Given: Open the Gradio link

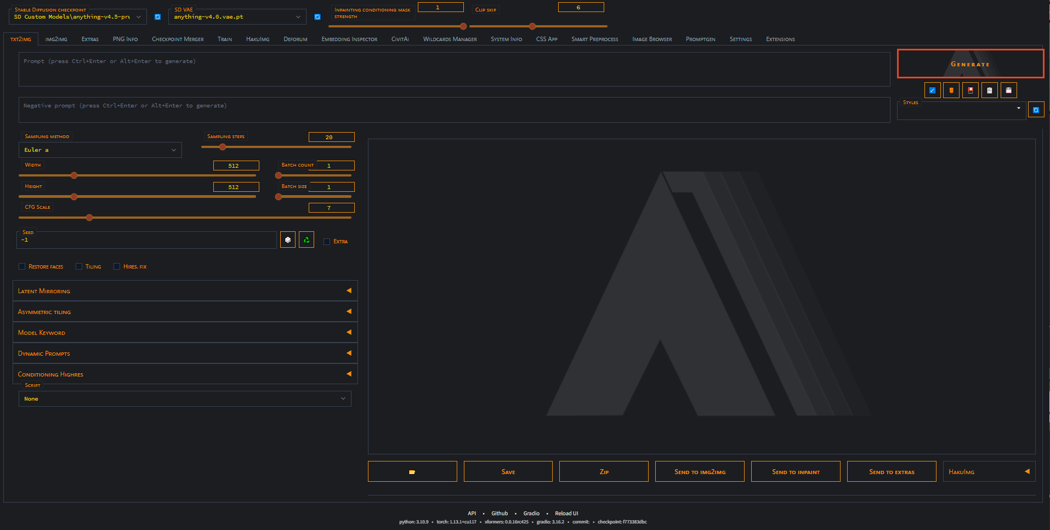Looking at the screenshot, I should pos(531,514).
